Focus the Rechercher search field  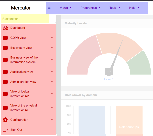tap(25, 19)
